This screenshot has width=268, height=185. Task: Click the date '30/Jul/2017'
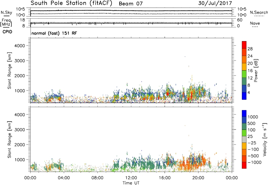(215, 3)
